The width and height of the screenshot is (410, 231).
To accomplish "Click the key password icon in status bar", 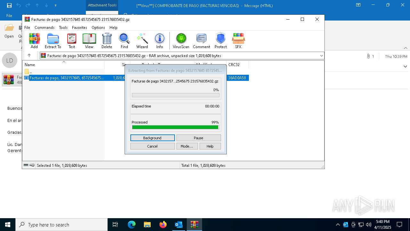I will 32,165.
